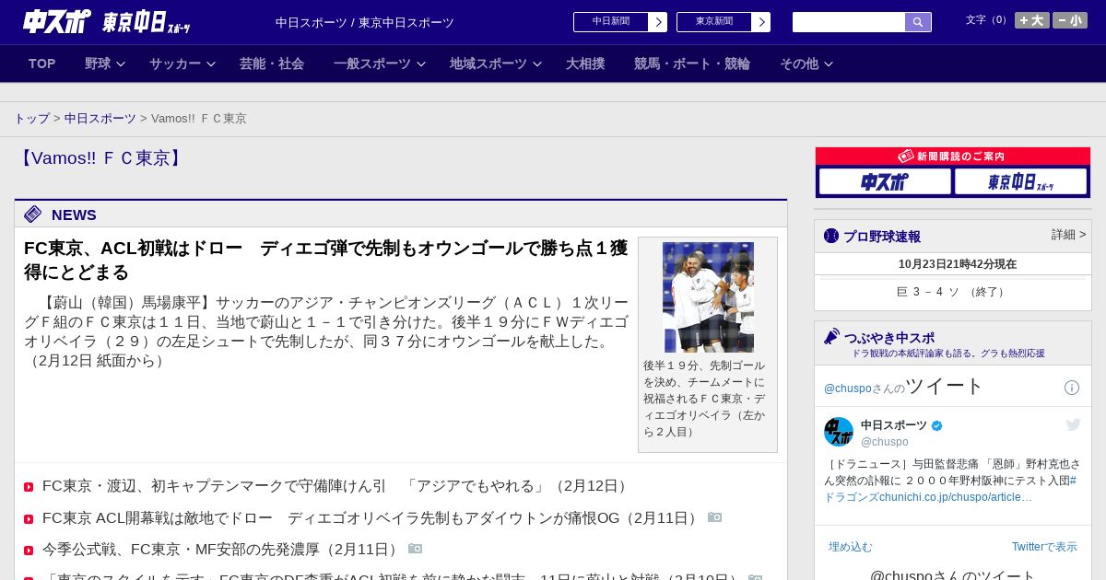Click photo icon beside MF安部 article
Image resolution: width=1106 pixels, height=580 pixels.
pos(416,549)
